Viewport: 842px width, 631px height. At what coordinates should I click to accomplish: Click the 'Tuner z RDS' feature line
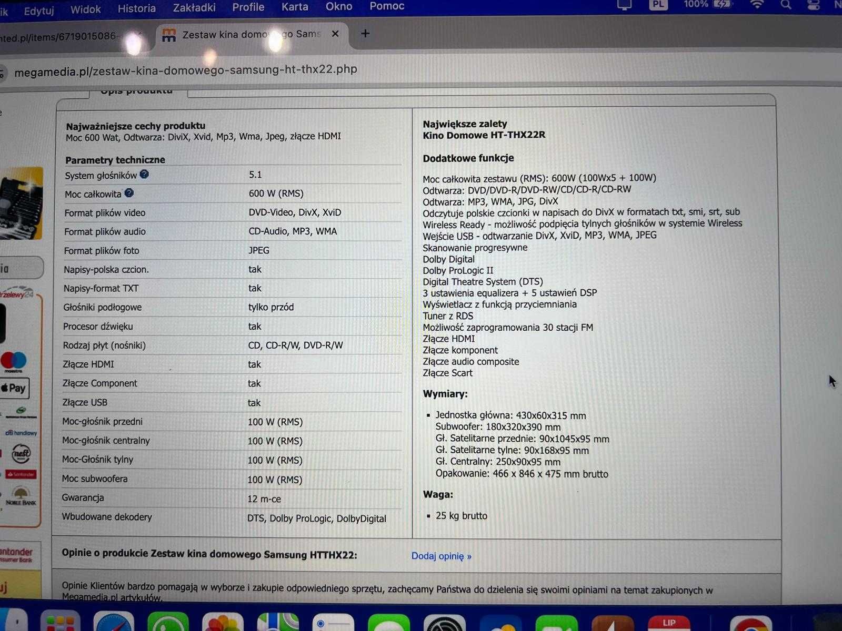click(448, 316)
